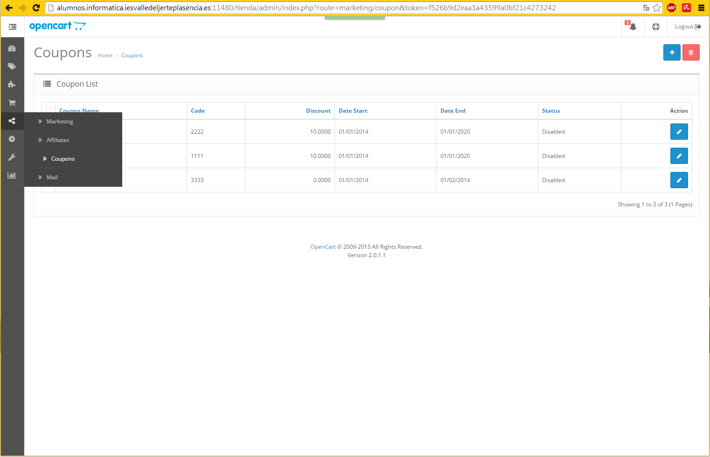The image size is (710, 457).
Task: Click the notifications bell icon
Action: (633, 27)
